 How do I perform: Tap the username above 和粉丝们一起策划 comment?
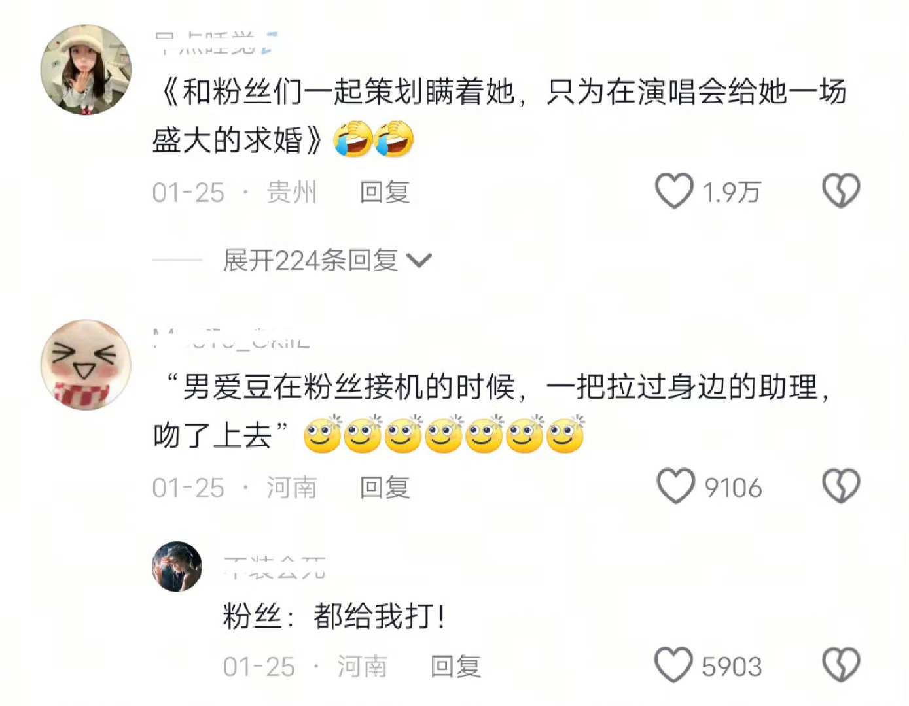coord(217,43)
